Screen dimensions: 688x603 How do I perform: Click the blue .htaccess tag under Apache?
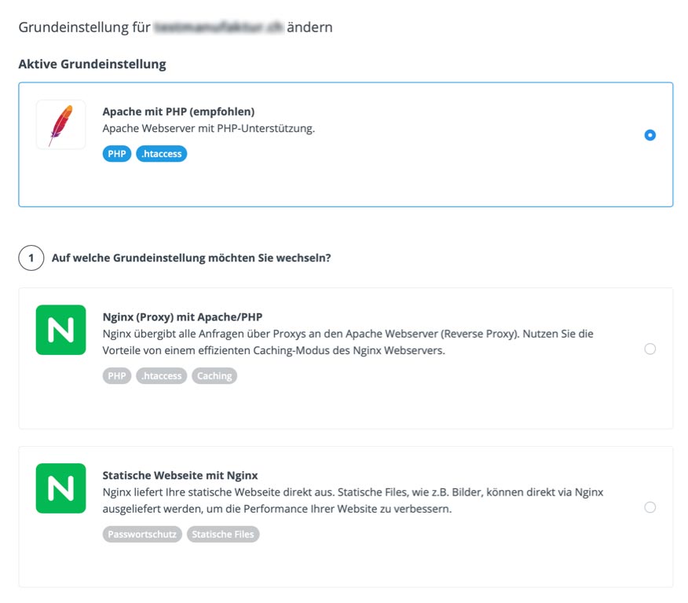(162, 154)
